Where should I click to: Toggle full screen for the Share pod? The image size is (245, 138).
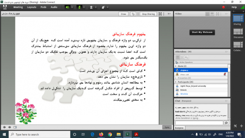160,14
